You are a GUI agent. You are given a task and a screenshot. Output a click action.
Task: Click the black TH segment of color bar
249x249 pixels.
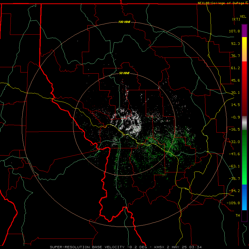point(244,216)
